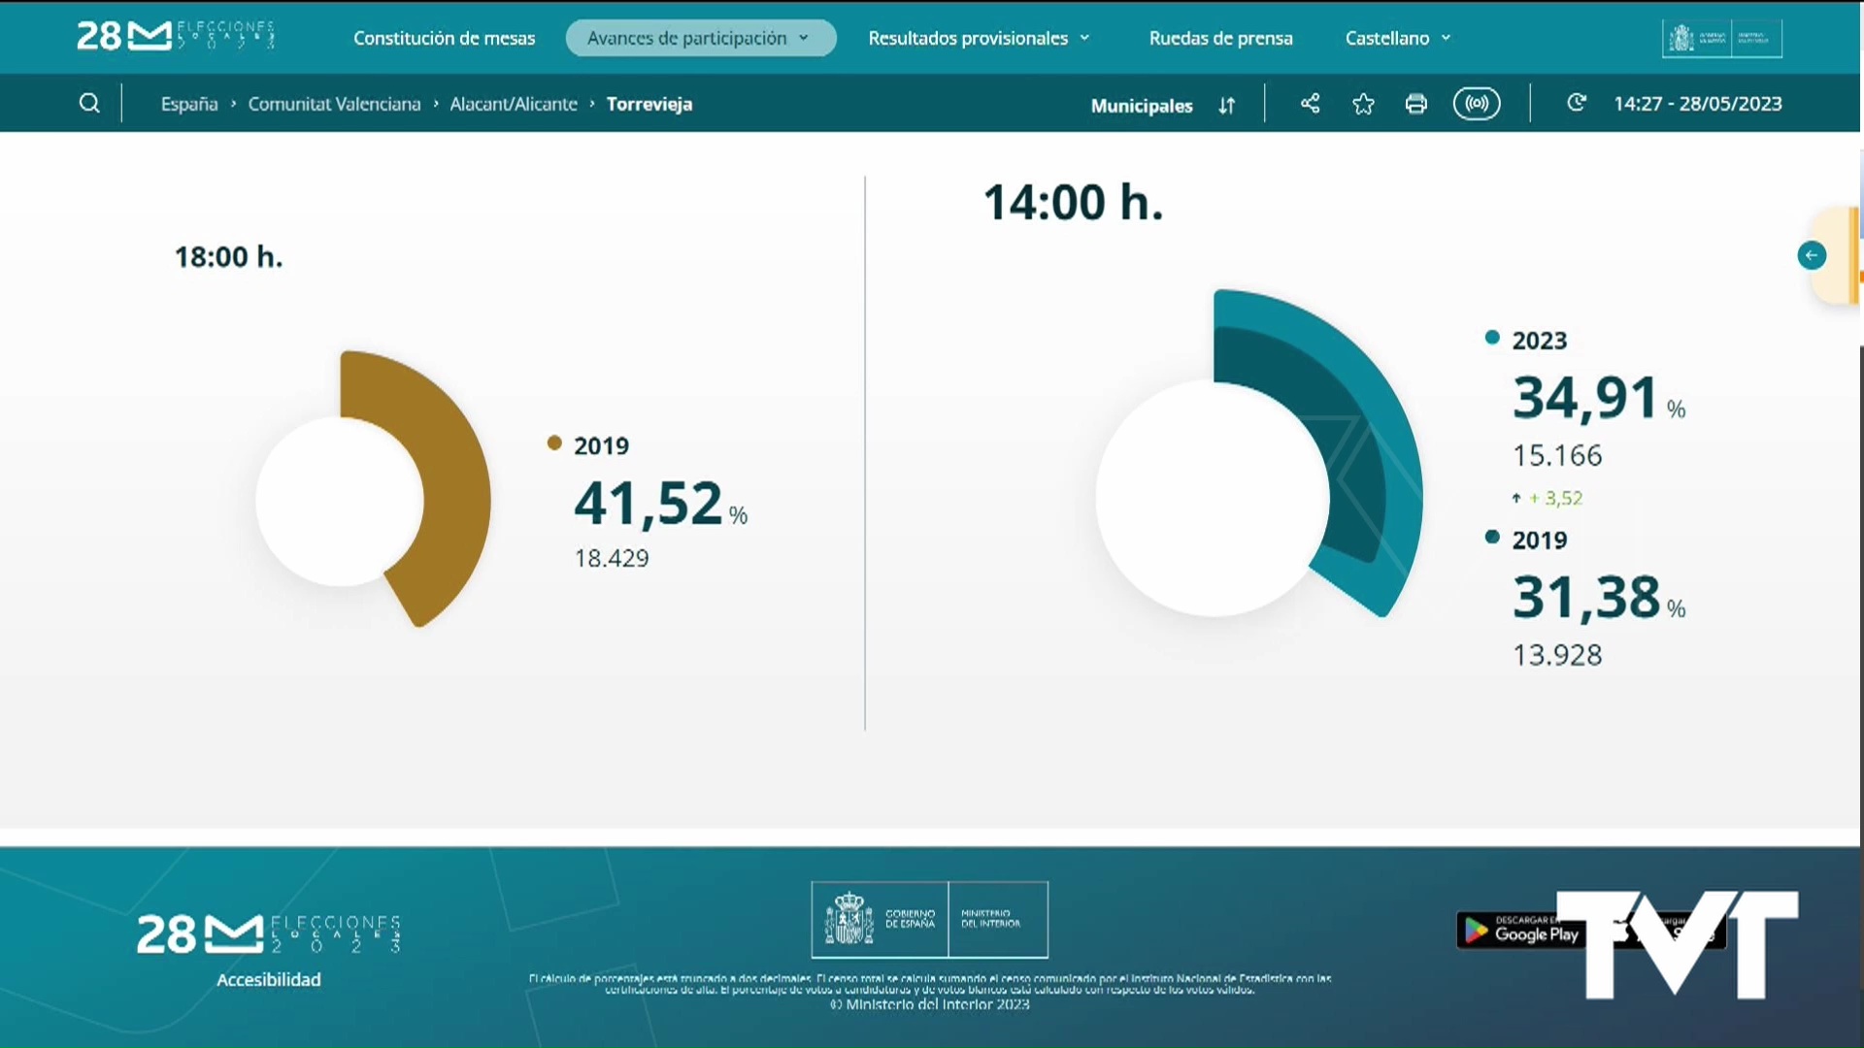Screen dimensions: 1864x1048
Task: Expand Avances de participación dropdown
Action: click(700, 38)
